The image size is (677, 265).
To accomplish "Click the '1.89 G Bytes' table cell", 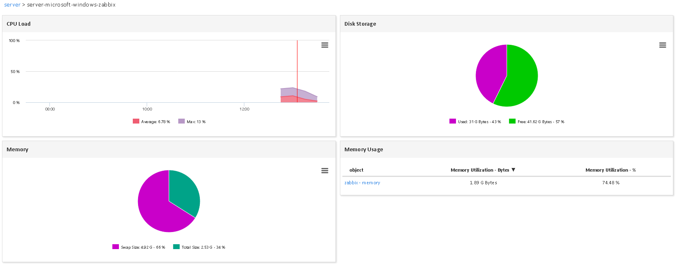I will [x=483, y=183].
